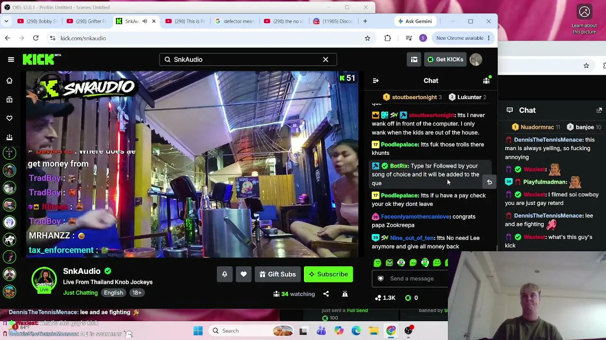This screenshot has width=606, height=340.
Task: Open Chrome media controls icon
Action: 409,38
